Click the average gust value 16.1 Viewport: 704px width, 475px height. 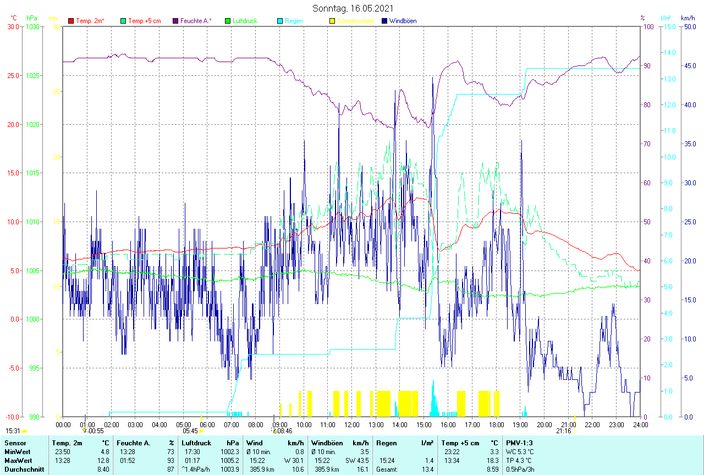tap(362, 469)
